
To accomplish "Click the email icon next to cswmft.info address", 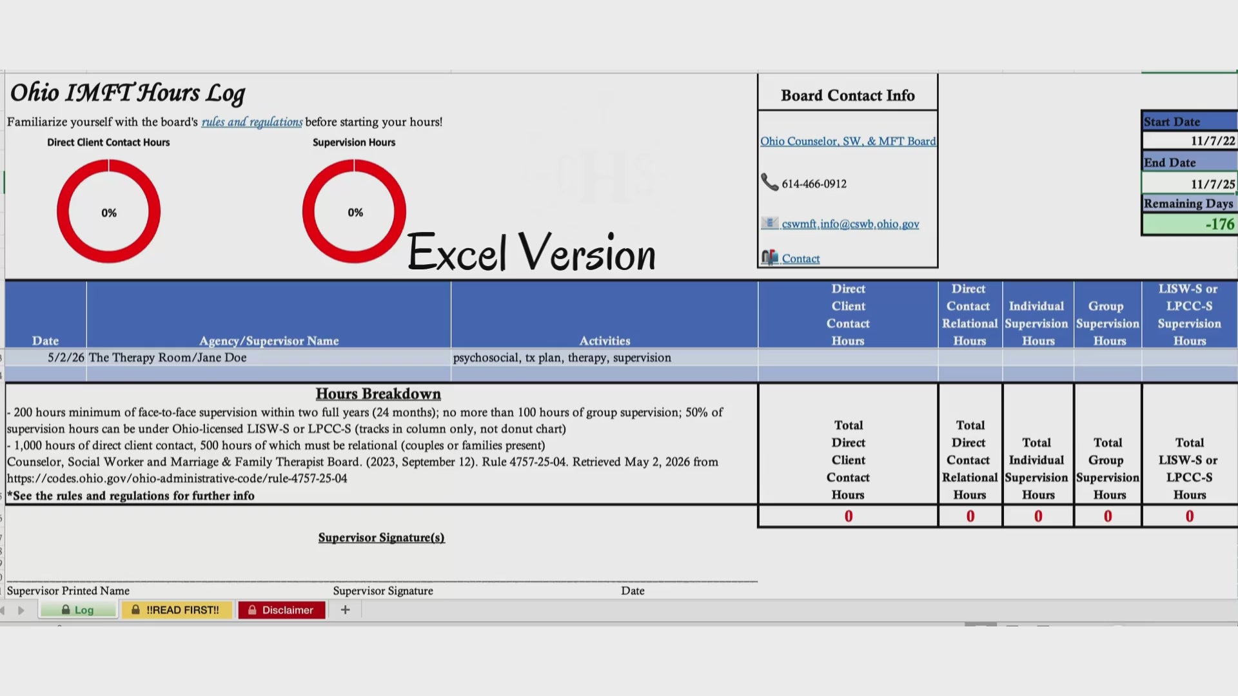I will click(770, 223).
